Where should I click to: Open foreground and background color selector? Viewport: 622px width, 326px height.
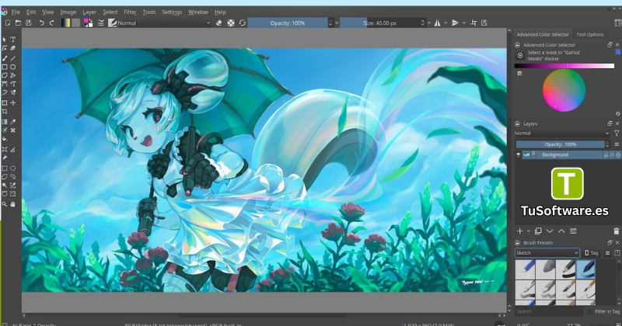click(x=89, y=23)
